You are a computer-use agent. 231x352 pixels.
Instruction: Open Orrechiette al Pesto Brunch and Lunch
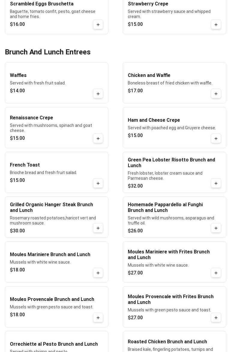pos(54,344)
